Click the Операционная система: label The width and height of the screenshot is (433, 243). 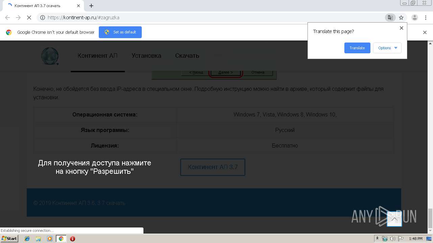click(x=105, y=115)
